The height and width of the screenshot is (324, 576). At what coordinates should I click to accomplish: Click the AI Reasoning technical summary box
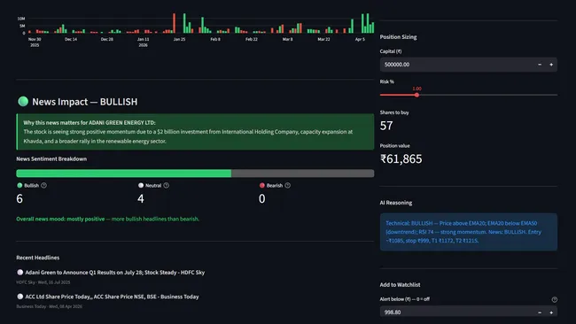(x=469, y=232)
